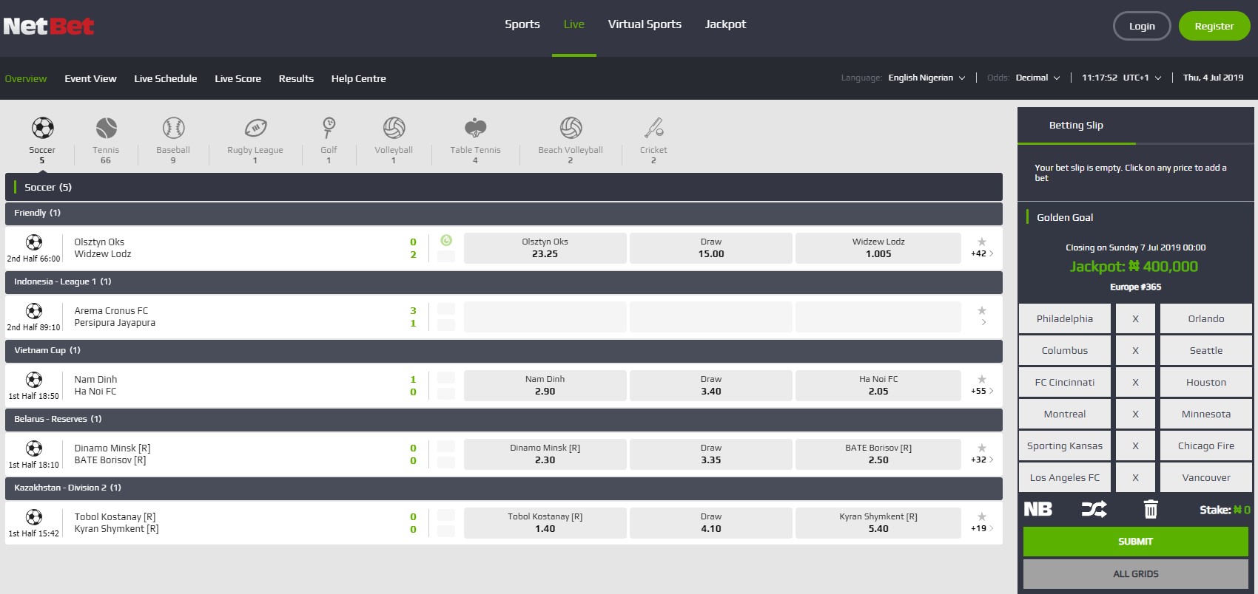Screen dimensions: 1258x594
Task: Select the Baseball sport icon
Action: coord(173,129)
